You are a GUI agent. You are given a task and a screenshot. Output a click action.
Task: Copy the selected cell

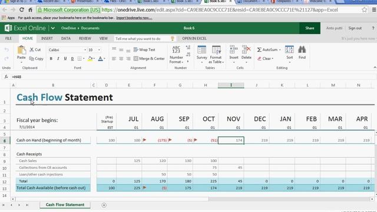(36, 58)
